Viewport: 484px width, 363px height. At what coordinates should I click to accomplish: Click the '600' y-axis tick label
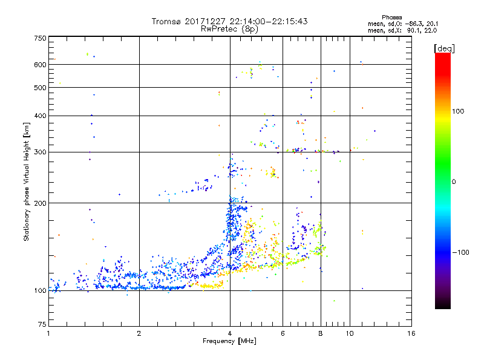tap(40, 65)
